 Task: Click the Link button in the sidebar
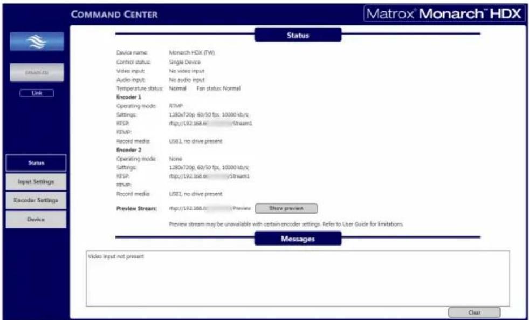(37, 93)
